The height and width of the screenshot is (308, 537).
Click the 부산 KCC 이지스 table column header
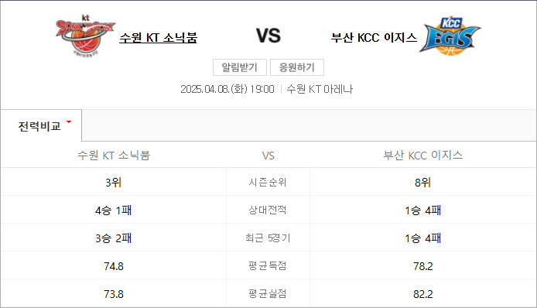tap(423, 156)
